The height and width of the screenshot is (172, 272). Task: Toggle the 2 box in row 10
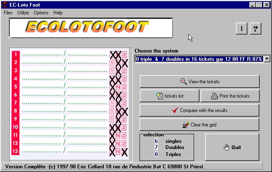(x=124, y=127)
